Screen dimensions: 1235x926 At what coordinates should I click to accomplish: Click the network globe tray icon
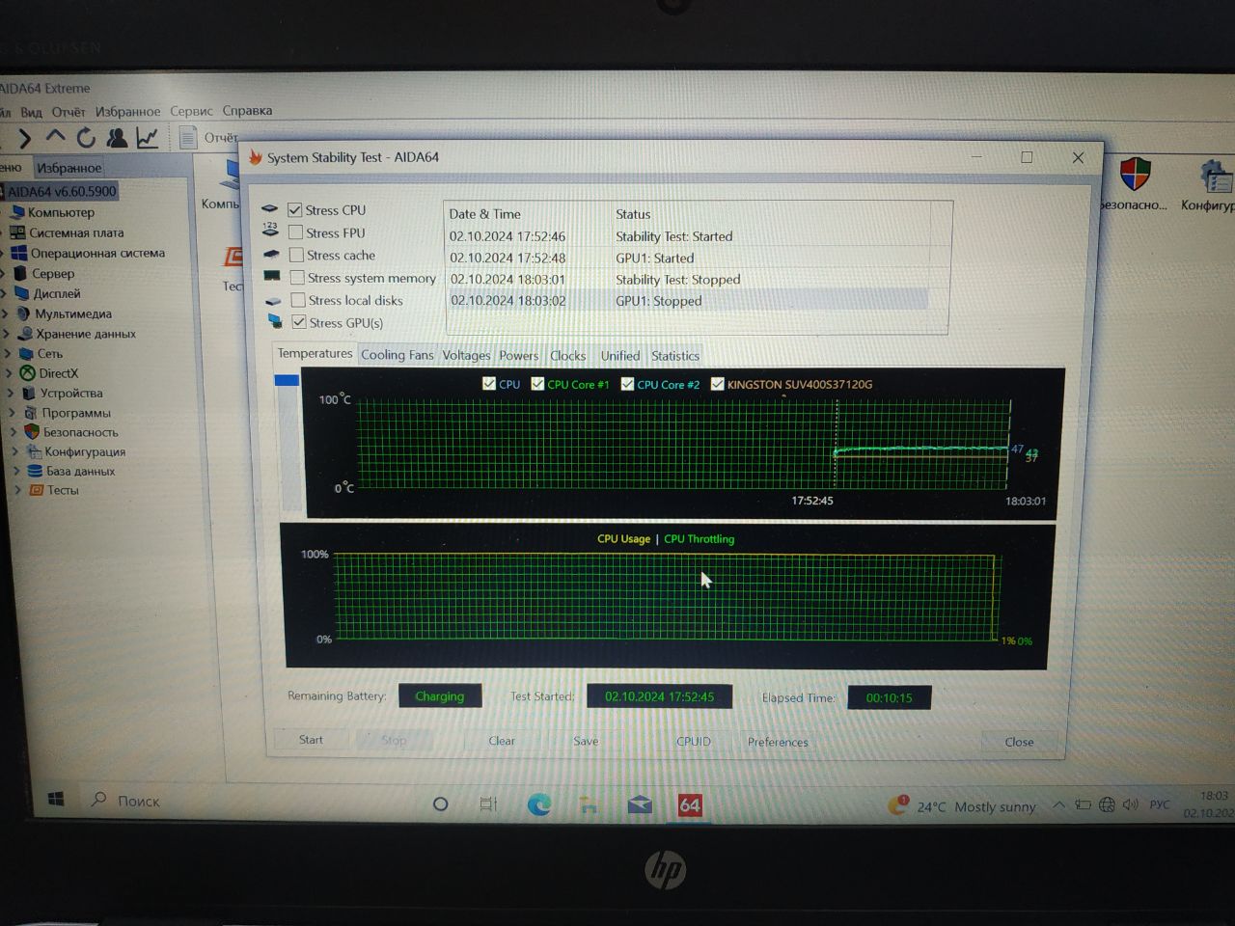point(1107,804)
